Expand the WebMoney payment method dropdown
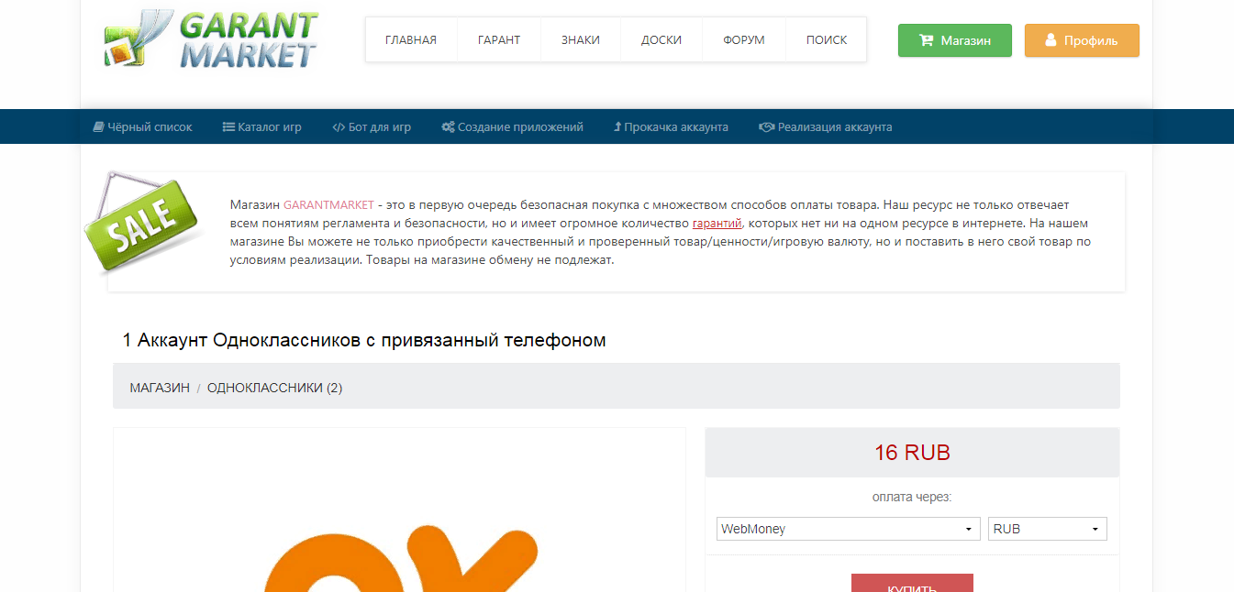The height and width of the screenshot is (592, 1234). tap(849, 529)
